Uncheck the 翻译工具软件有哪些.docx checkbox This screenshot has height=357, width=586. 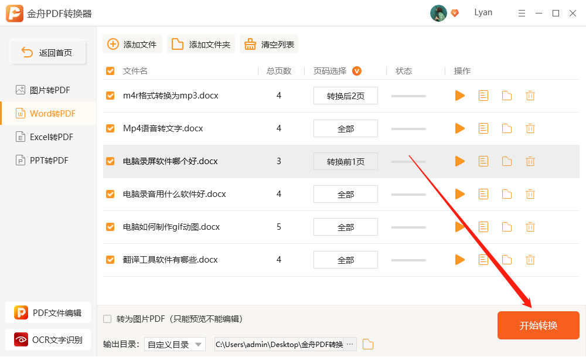point(110,260)
